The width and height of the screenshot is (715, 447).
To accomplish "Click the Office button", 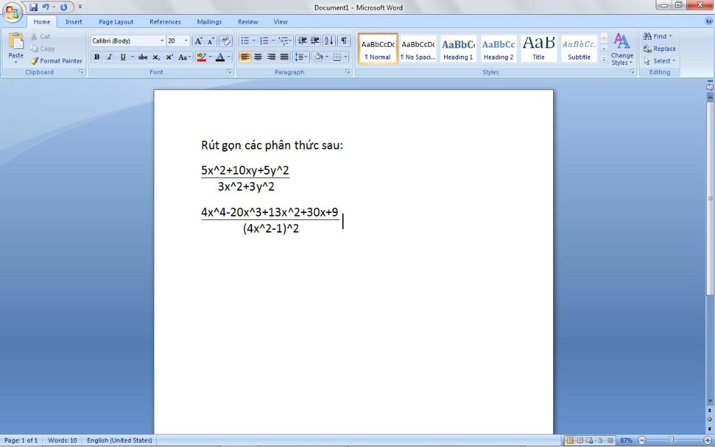I will (x=12, y=12).
